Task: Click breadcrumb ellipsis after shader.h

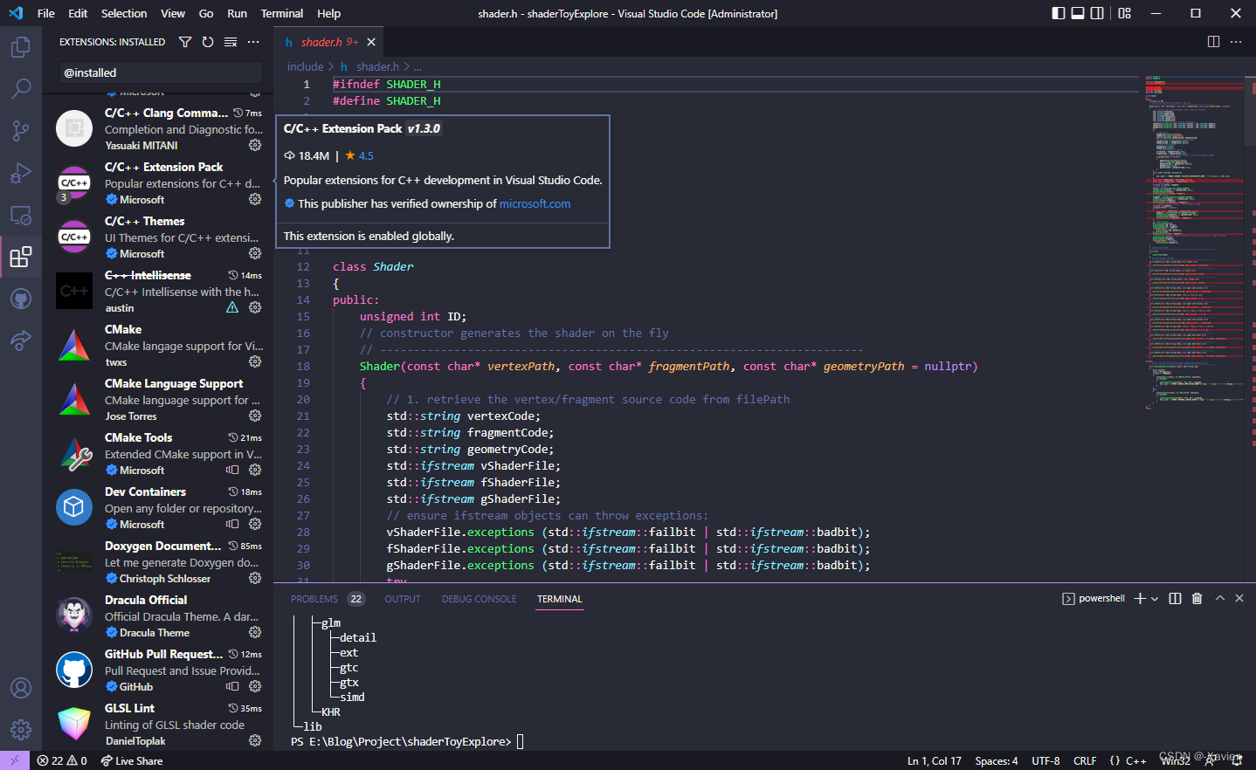Action: pos(418,66)
